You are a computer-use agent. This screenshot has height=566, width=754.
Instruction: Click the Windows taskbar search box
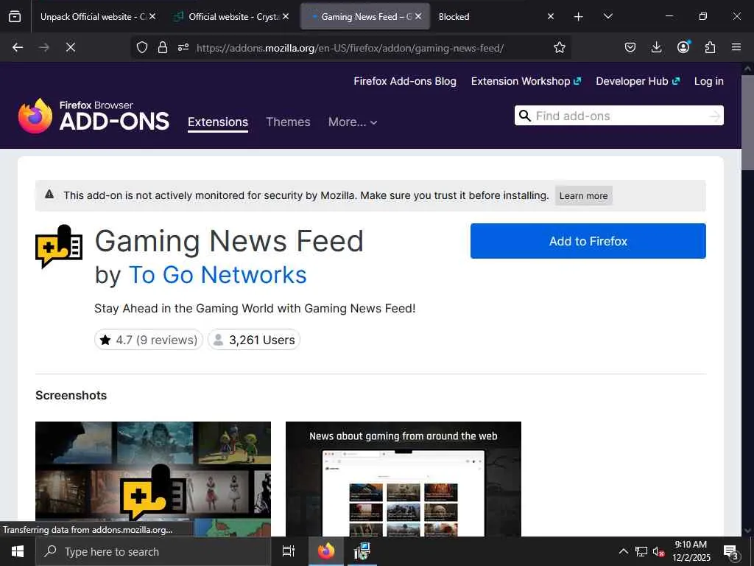coord(153,551)
